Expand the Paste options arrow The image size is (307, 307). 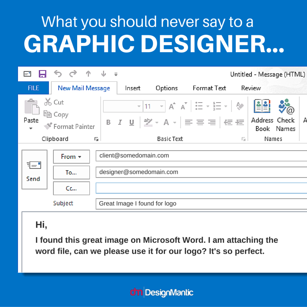tap(31, 129)
